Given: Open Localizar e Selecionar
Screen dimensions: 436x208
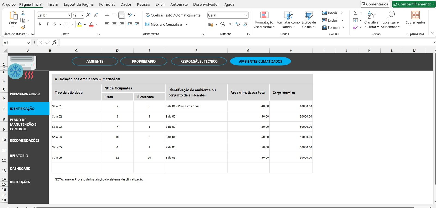Looking at the screenshot, I should click(390, 20).
